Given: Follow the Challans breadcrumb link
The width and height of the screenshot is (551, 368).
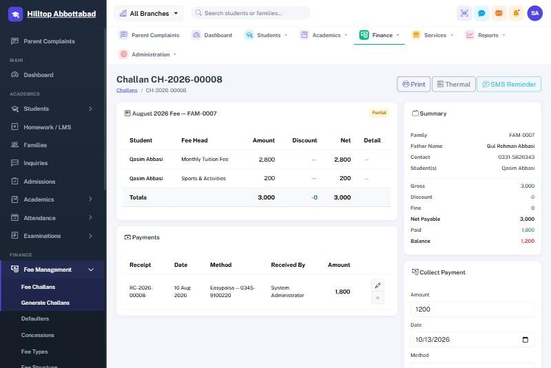Looking at the screenshot, I should (127, 90).
